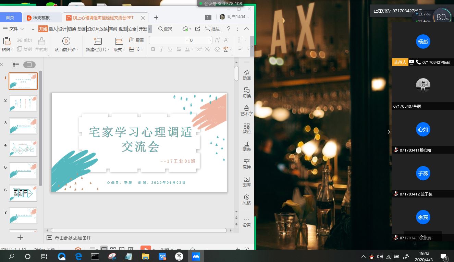Select slide 4 thumbnail

(23, 148)
